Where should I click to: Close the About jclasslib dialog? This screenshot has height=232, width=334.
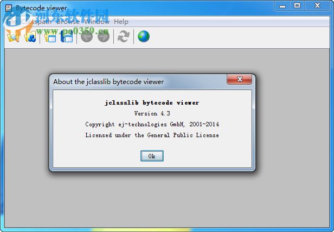pos(240,79)
